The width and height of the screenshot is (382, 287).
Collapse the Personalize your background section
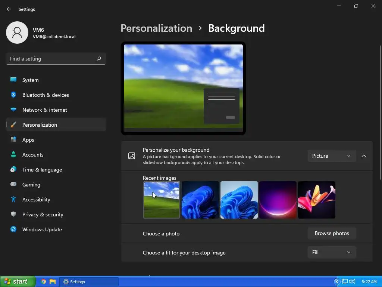click(363, 156)
